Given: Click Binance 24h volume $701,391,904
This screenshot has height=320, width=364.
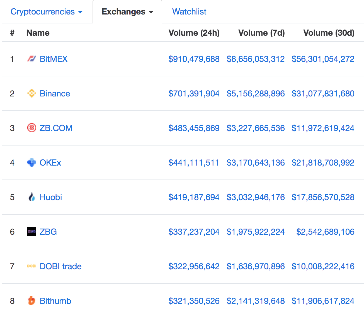Looking at the screenshot, I should point(194,93).
